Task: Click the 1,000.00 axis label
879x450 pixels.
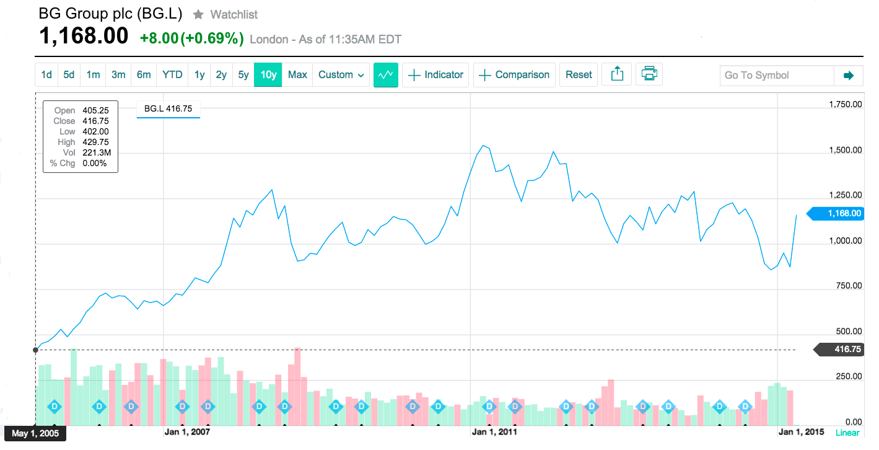Action: click(x=846, y=240)
